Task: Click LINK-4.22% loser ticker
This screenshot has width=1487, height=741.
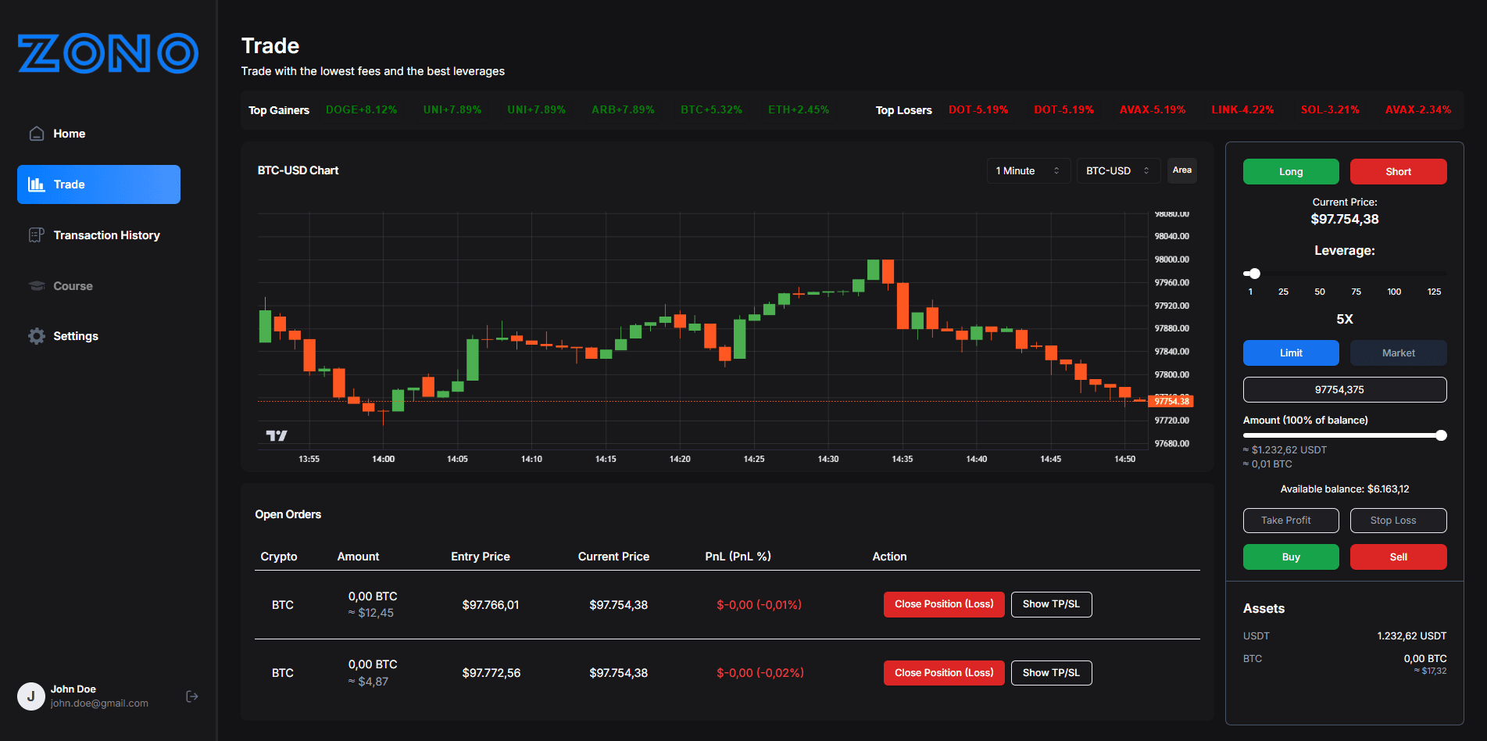Action: tap(1242, 110)
